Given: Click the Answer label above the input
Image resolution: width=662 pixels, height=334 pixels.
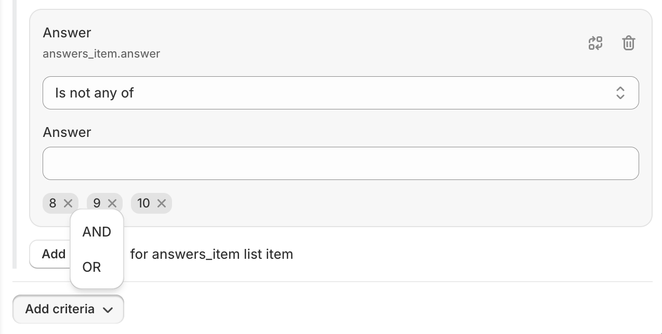Looking at the screenshot, I should pyautogui.click(x=67, y=132).
